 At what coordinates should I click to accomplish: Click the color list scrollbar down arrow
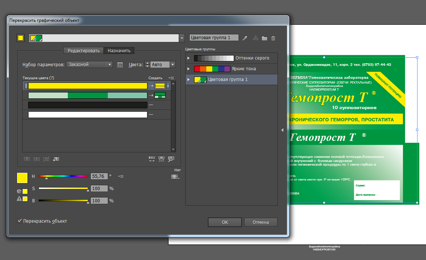tap(173, 149)
